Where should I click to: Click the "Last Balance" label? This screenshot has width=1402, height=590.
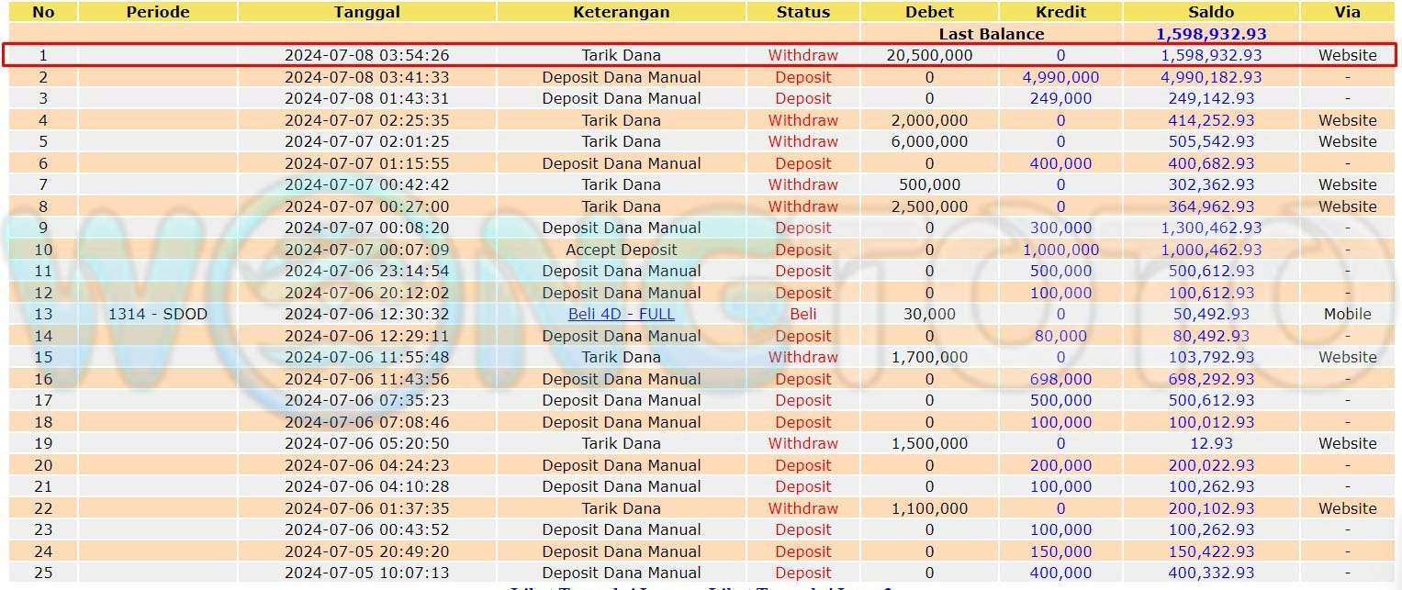[991, 34]
